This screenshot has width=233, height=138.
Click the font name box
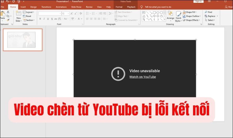click(50, 14)
